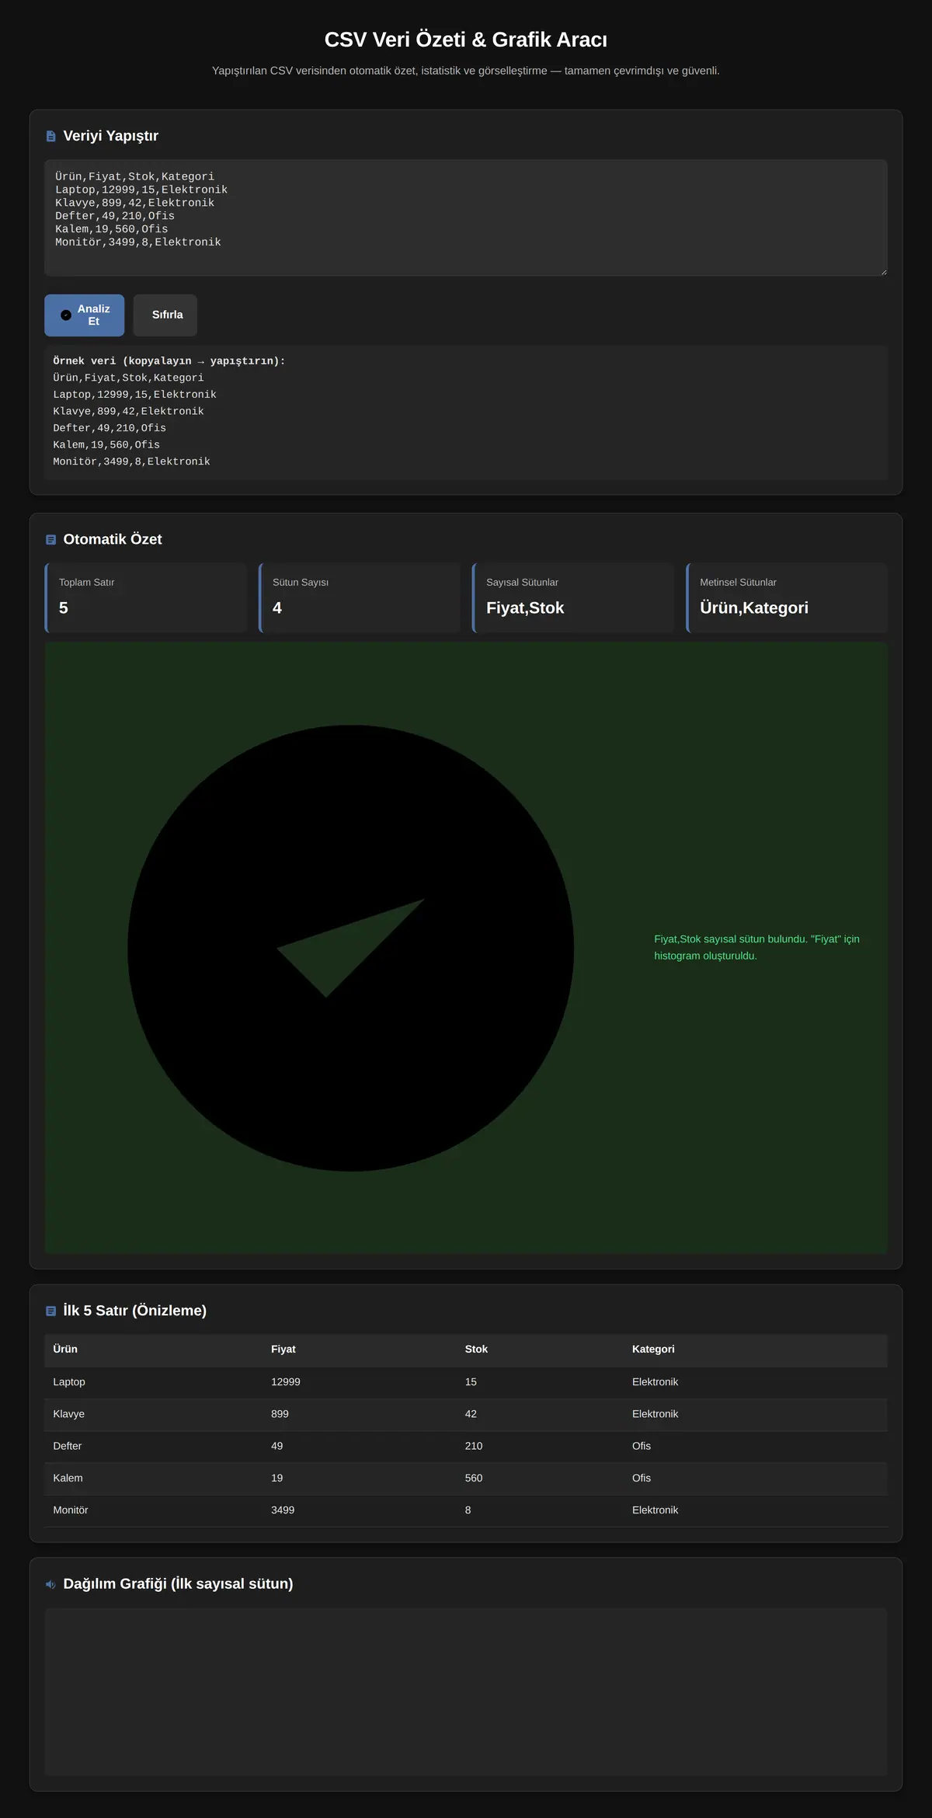Click the Toplam Satır value 5
The width and height of the screenshot is (932, 1818).
(x=64, y=608)
